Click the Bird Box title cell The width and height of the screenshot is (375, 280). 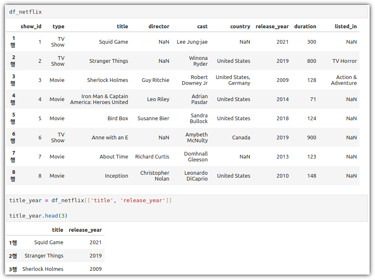coord(118,118)
